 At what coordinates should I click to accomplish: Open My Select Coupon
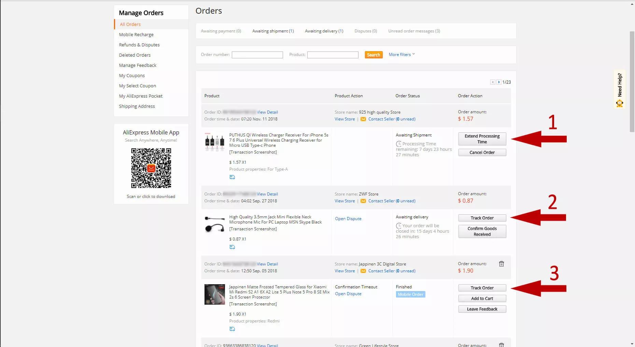click(138, 86)
